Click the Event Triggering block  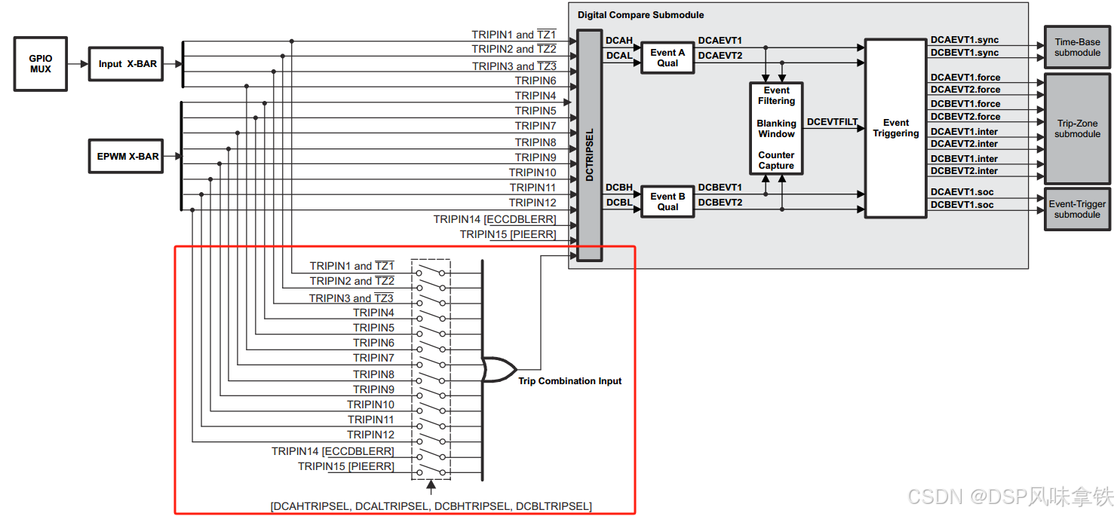pos(895,128)
